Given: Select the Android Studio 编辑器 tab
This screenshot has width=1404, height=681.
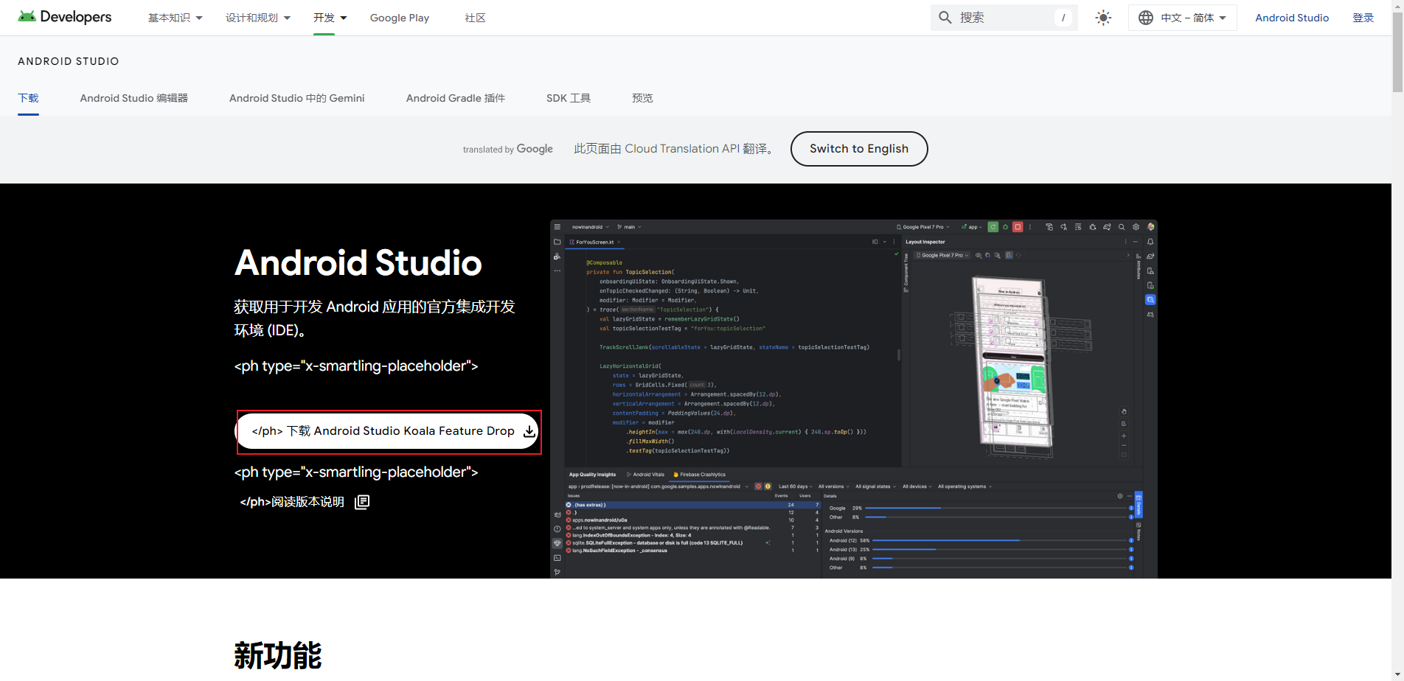Looking at the screenshot, I should click(x=134, y=98).
